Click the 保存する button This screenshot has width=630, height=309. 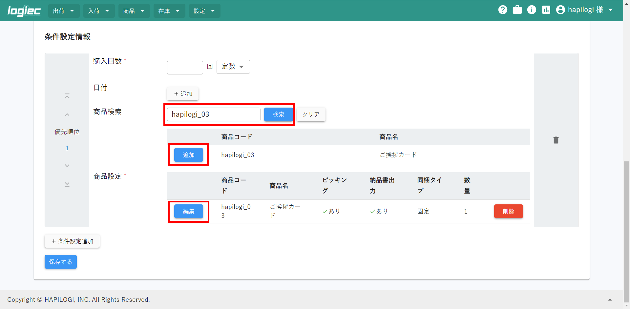click(x=61, y=262)
